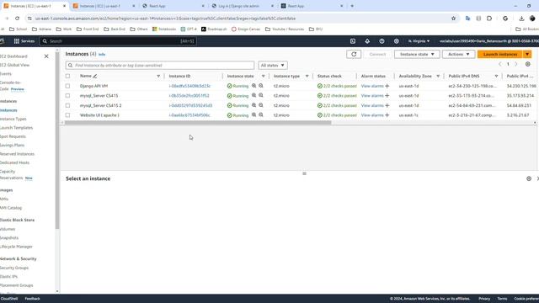Image resolution: width=539 pixels, height=303 pixels.
Task: Go to previous page of instances
Action: point(499,64)
